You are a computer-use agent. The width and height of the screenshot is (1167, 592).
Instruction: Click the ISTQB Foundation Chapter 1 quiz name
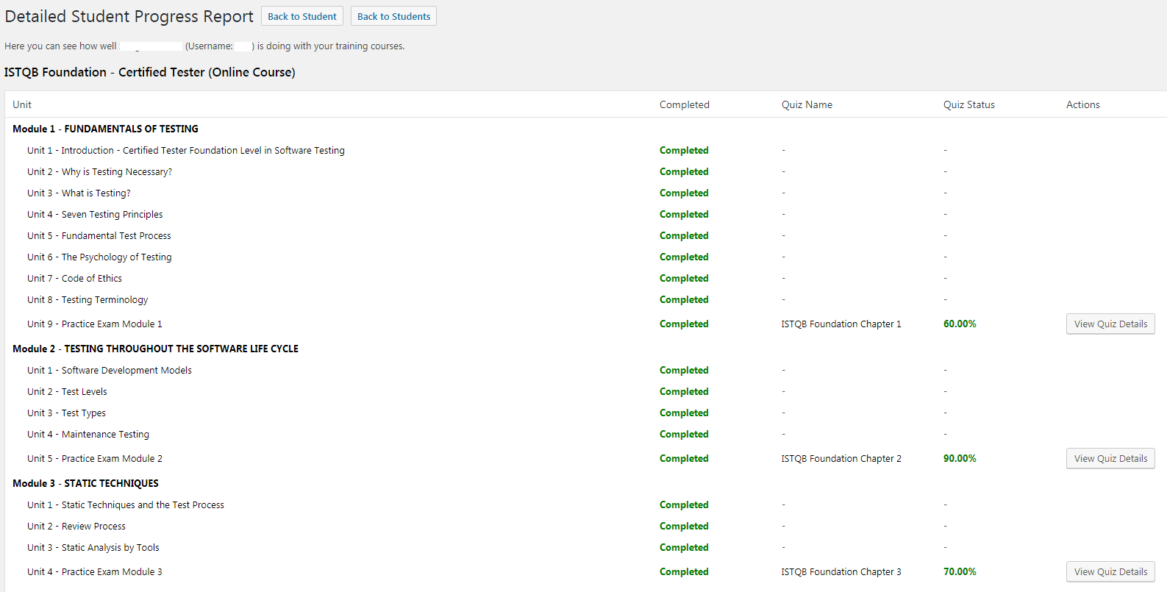(841, 324)
